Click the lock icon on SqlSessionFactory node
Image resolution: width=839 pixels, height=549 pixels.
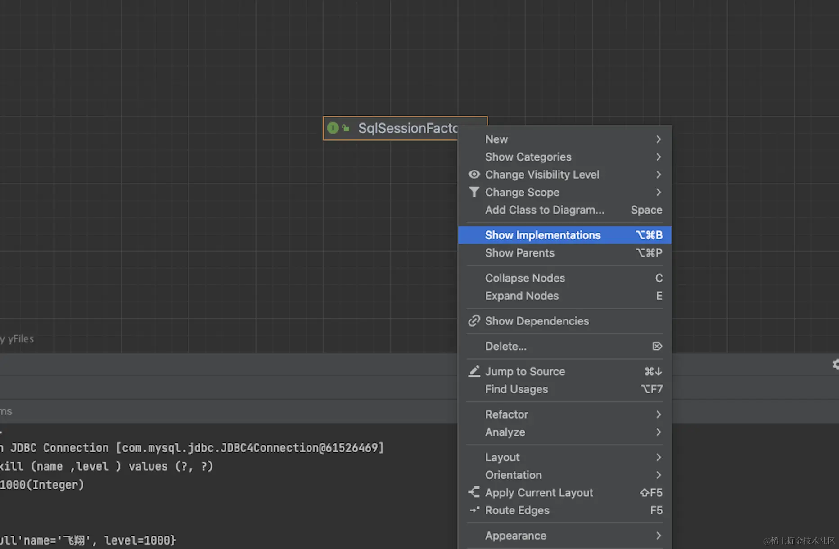[x=346, y=128]
